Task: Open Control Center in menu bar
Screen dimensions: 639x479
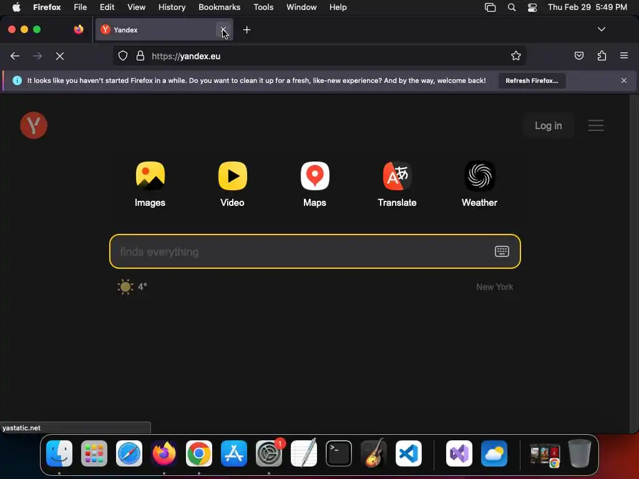Action: tap(532, 7)
